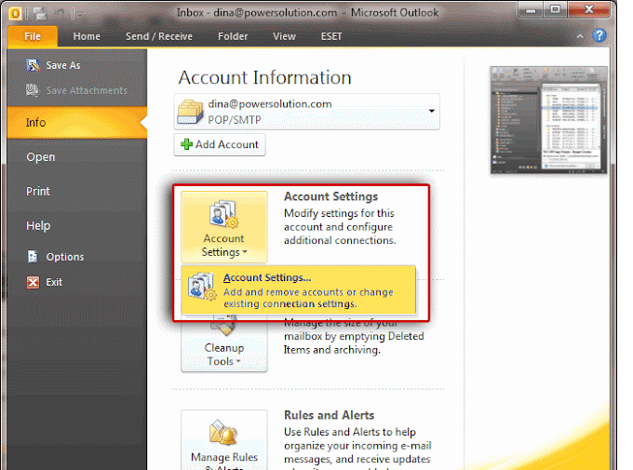Click the Save As icon

coord(33,65)
